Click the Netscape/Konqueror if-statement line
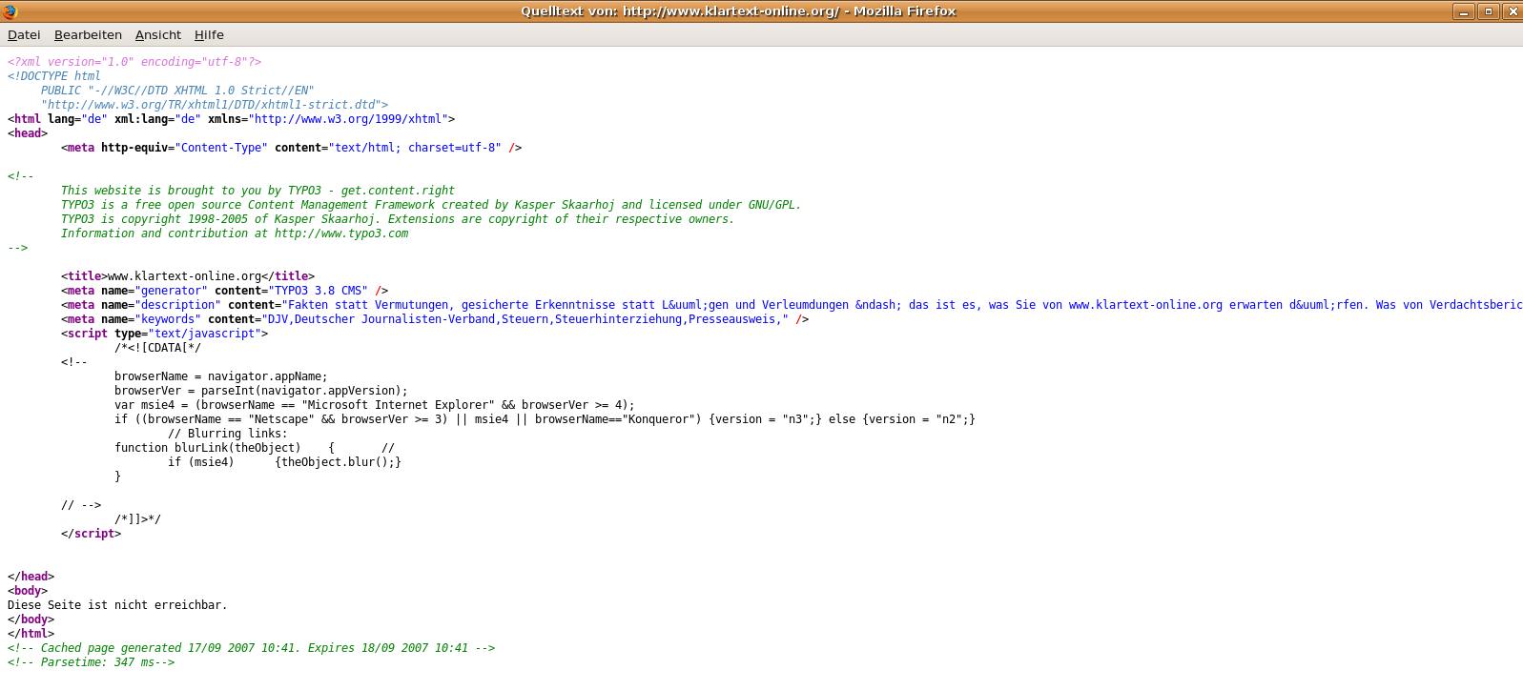1523x690 pixels. (x=545, y=419)
